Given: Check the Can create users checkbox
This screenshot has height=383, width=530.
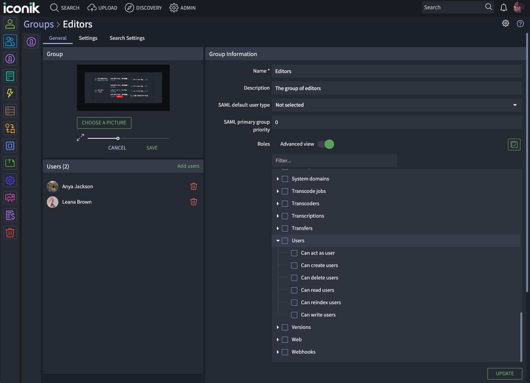Looking at the screenshot, I should click(294, 266).
